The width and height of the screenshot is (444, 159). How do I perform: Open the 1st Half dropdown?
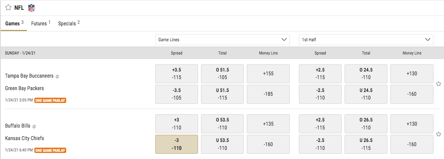coord(366,40)
